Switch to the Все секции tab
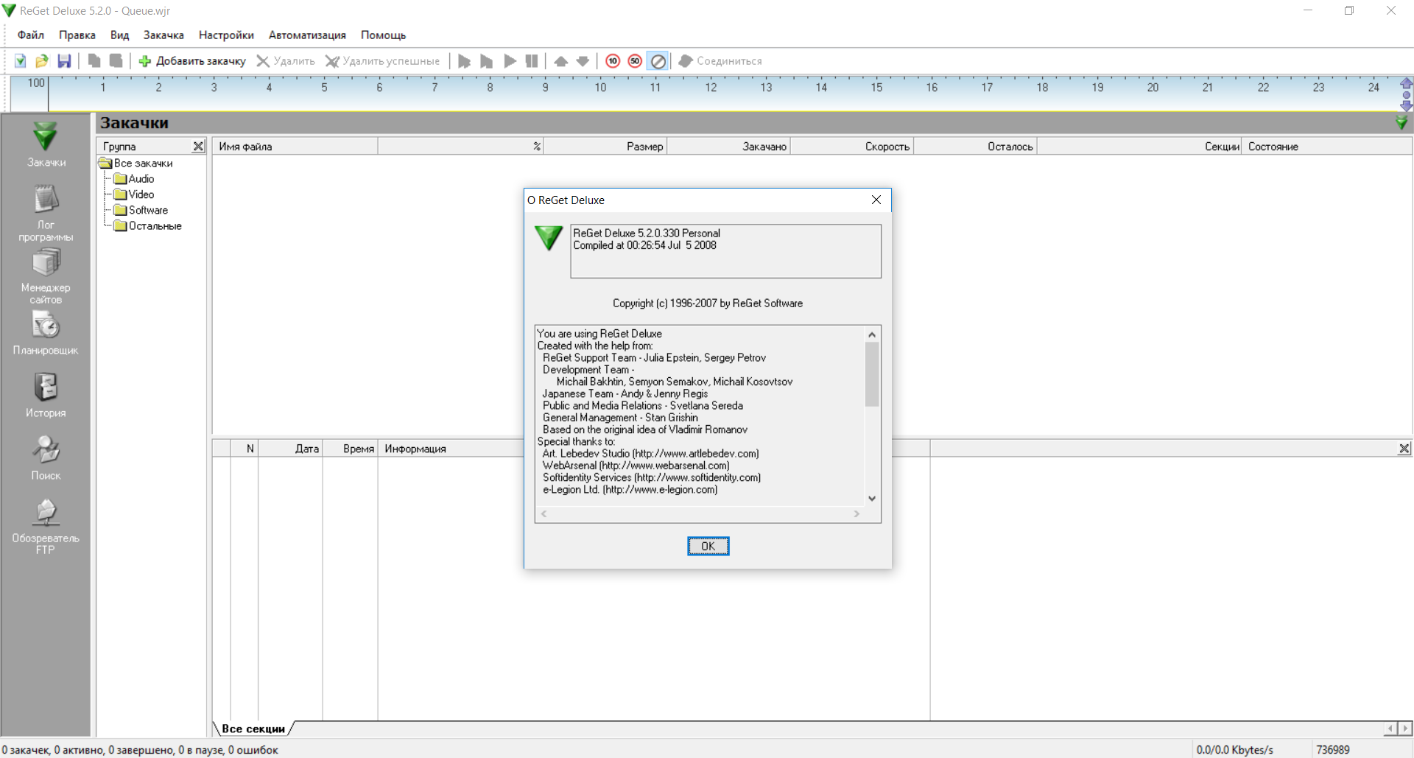Image resolution: width=1414 pixels, height=758 pixels. [253, 729]
